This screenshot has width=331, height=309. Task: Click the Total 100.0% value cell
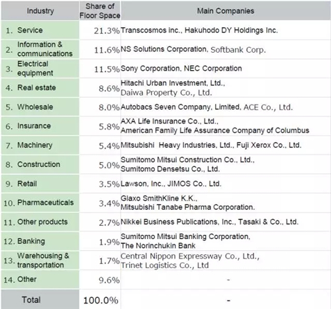coord(100,300)
